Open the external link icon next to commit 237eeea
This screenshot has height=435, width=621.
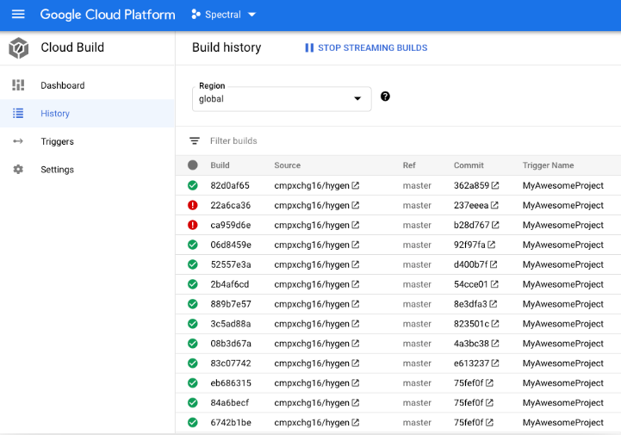494,205
